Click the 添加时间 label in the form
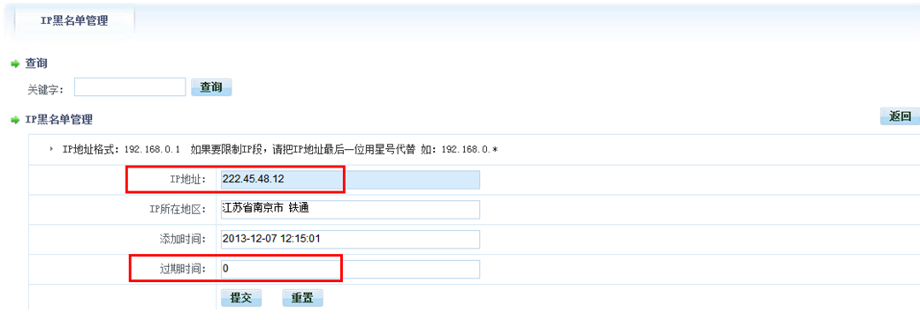This screenshot has height=320, width=920. coord(184,240)
